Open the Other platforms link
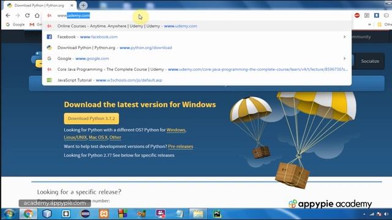 [115, 137]
